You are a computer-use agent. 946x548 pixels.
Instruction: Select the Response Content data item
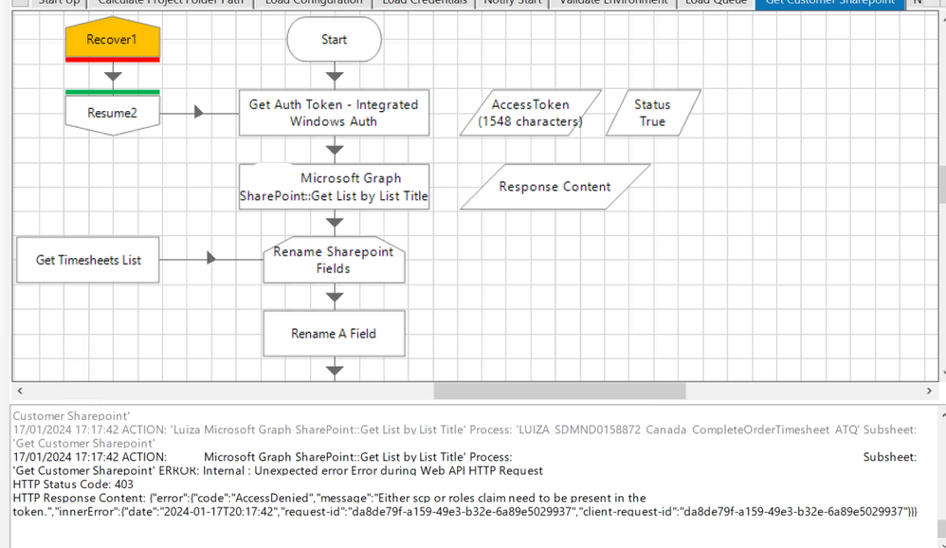coord(555,187)
